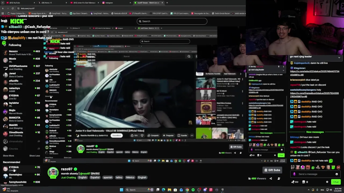Open Majin Marvel Rivals channel

(21, 112)
